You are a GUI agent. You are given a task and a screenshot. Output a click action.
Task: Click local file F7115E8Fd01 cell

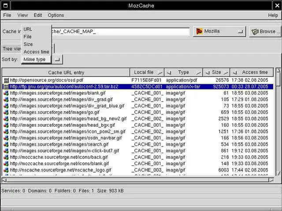pyautogui.click(x=146, y=80)
